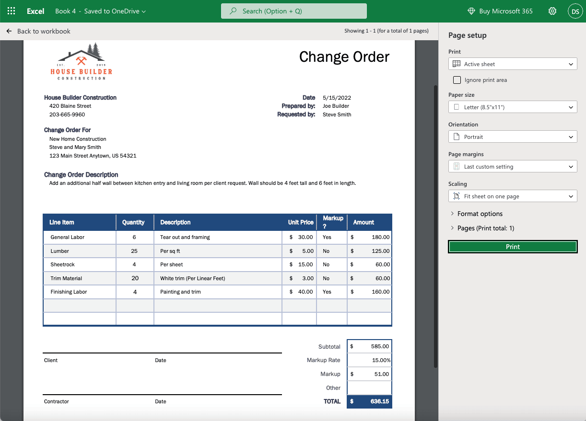
Task: Click the TOTAL value 636.15
Action: 369,401
